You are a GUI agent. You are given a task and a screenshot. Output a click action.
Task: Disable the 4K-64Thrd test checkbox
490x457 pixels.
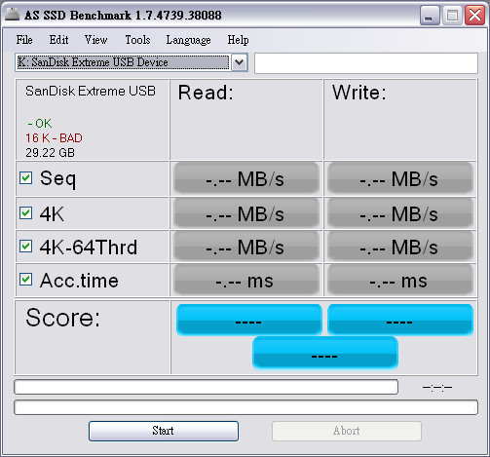(25, 247)
